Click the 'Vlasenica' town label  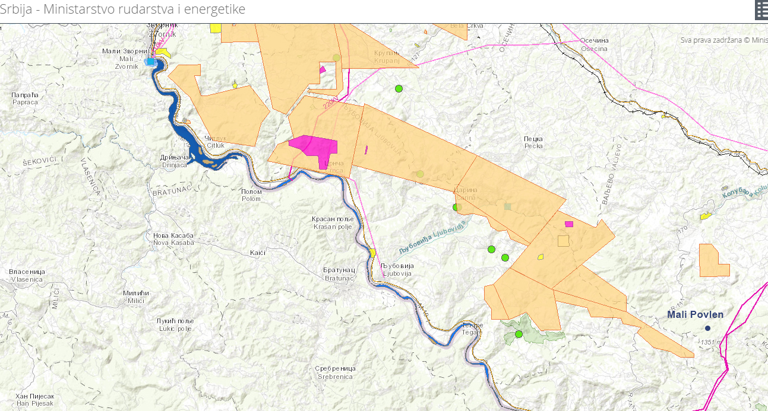tap(27, 275)
